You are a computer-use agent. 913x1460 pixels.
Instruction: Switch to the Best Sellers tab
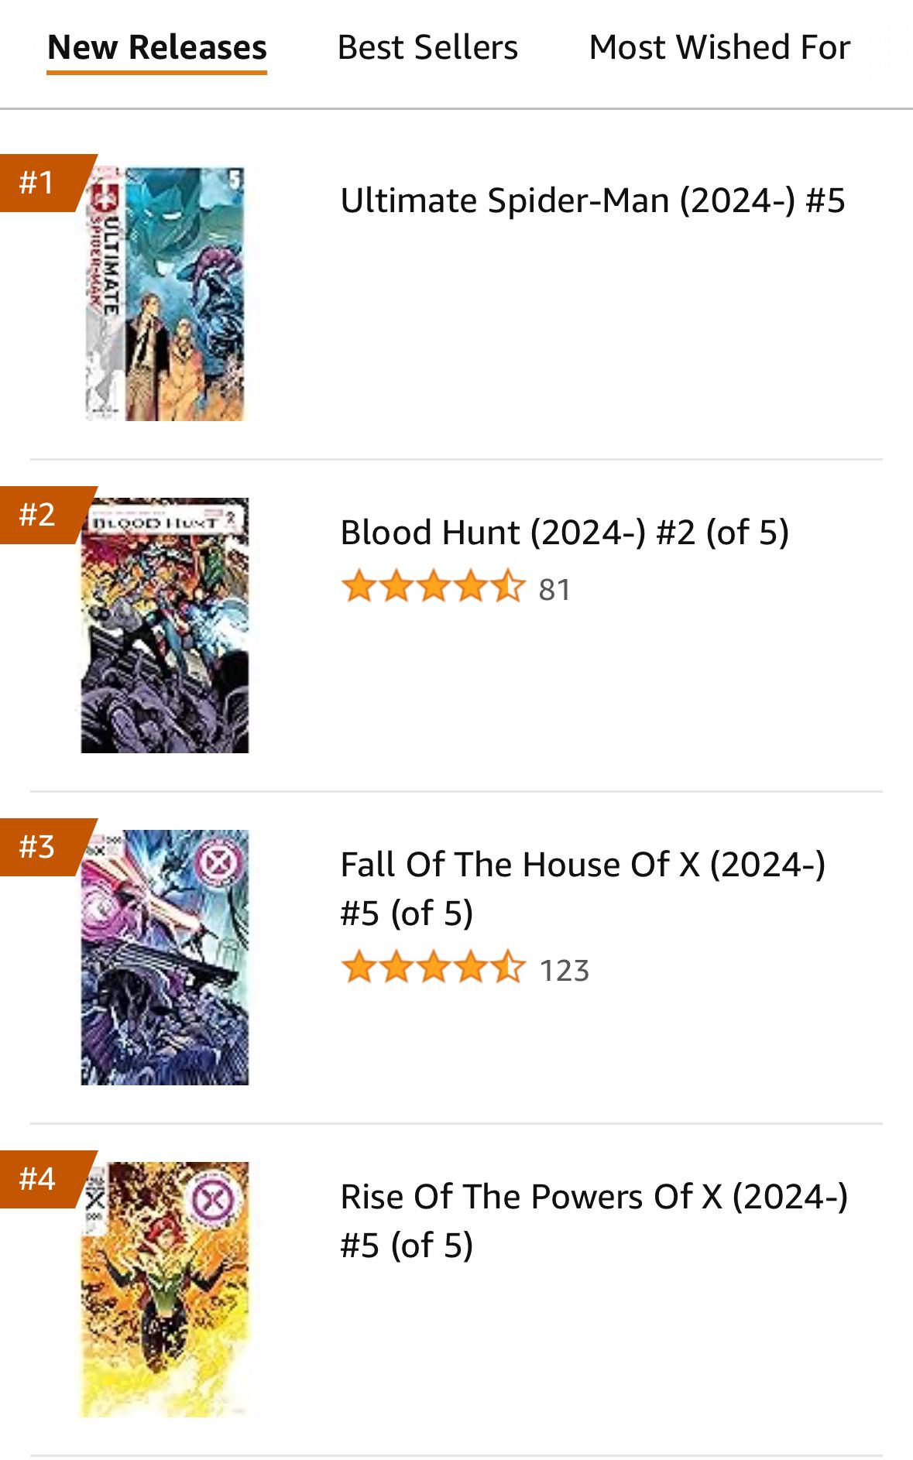click(x=427, y=48)
